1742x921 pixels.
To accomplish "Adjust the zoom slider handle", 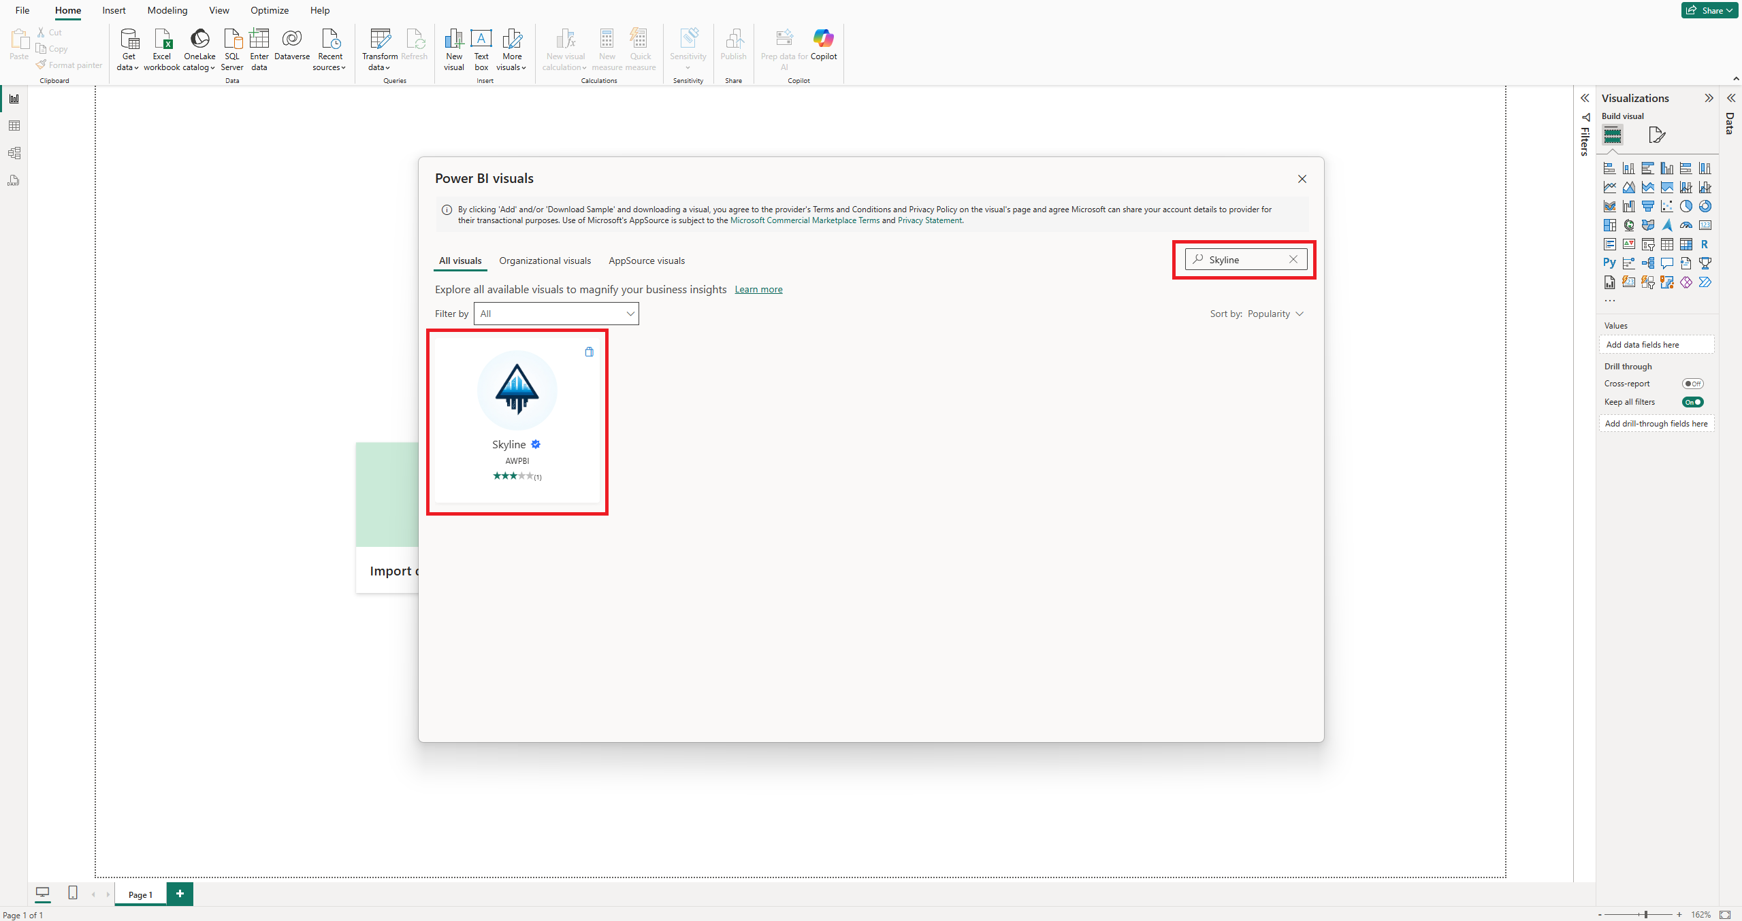I will pos(1646,915).
